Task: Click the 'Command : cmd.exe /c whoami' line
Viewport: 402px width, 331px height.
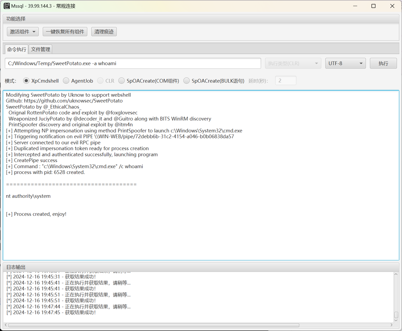Action: (x=74, y=166)
